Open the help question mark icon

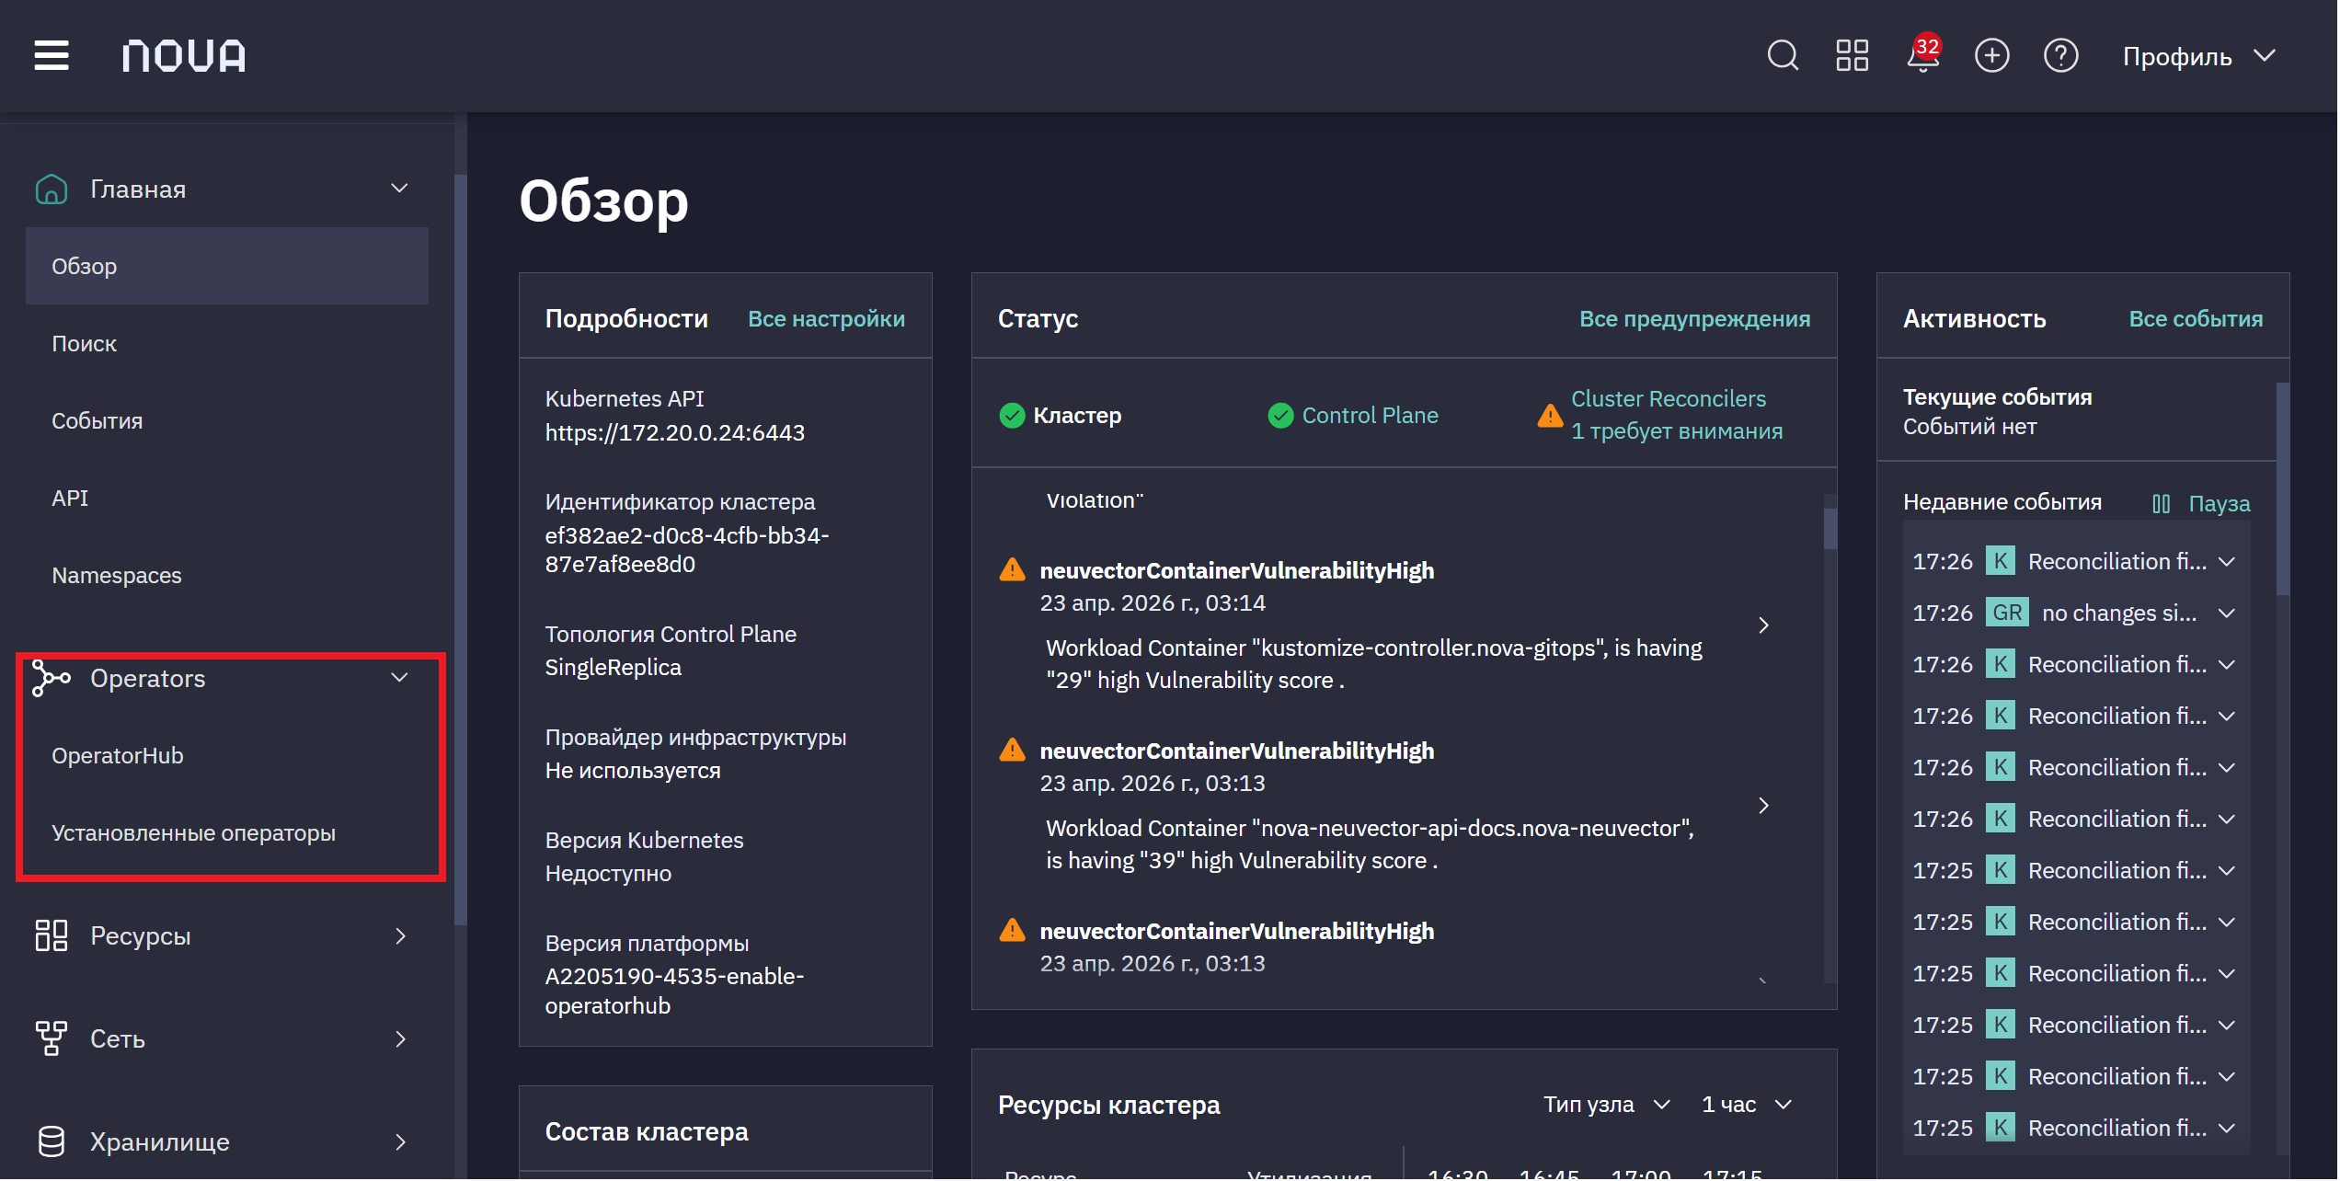pos(2061,55)
